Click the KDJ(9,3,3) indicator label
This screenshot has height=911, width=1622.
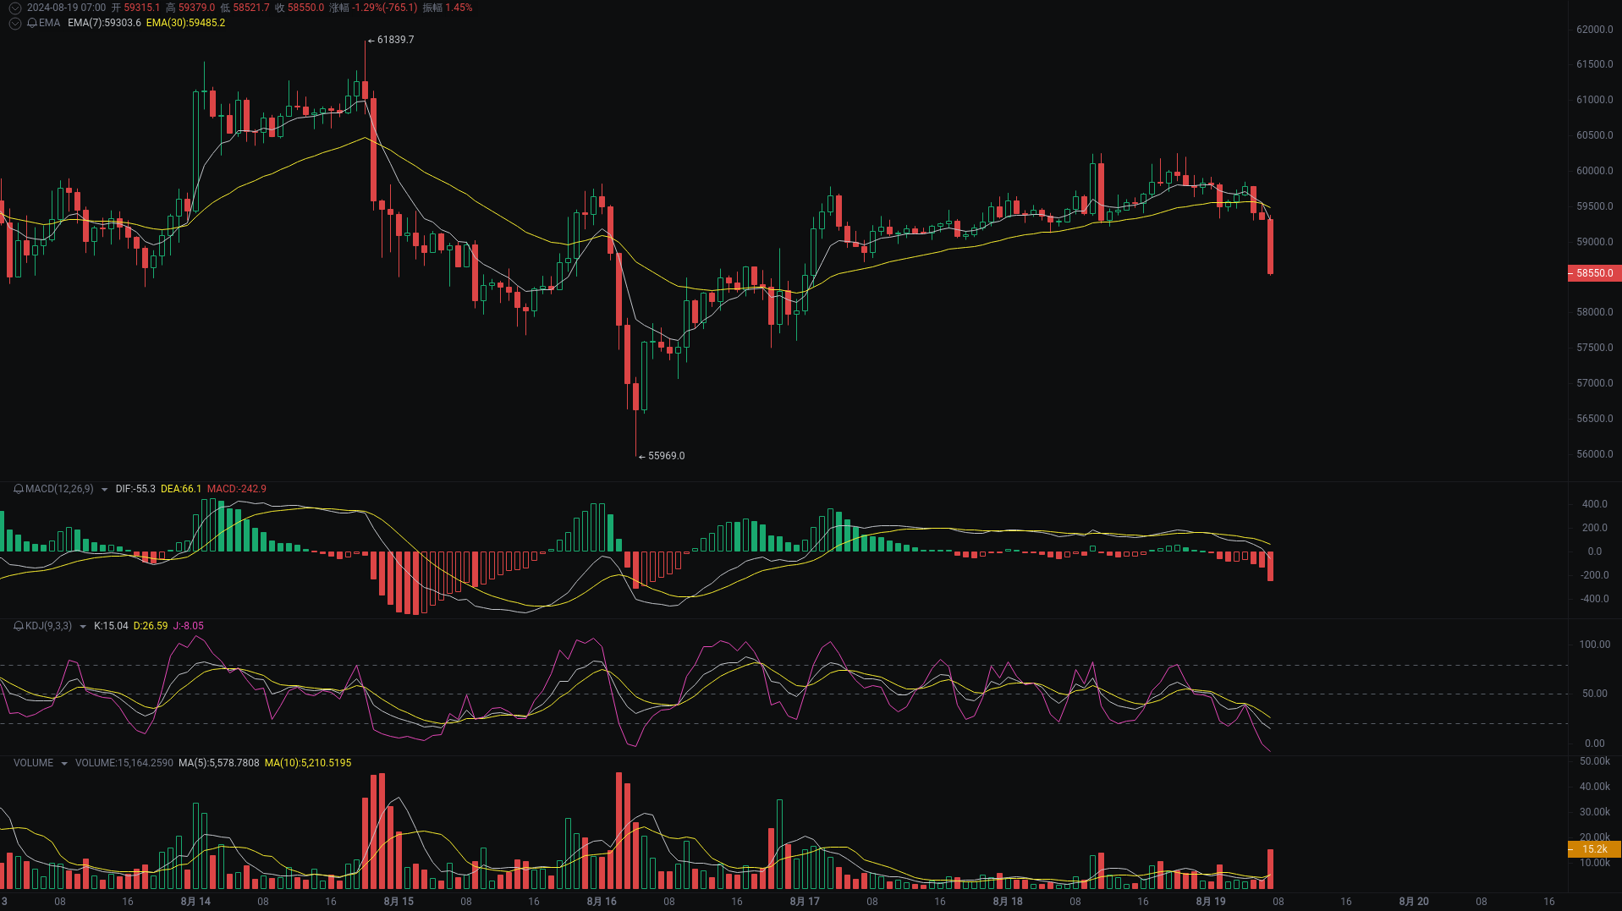[x=48, y=626]
